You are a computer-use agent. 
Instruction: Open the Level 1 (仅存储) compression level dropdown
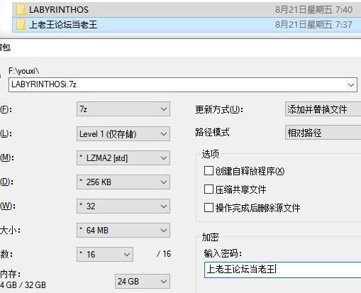[x=123, y=134]
